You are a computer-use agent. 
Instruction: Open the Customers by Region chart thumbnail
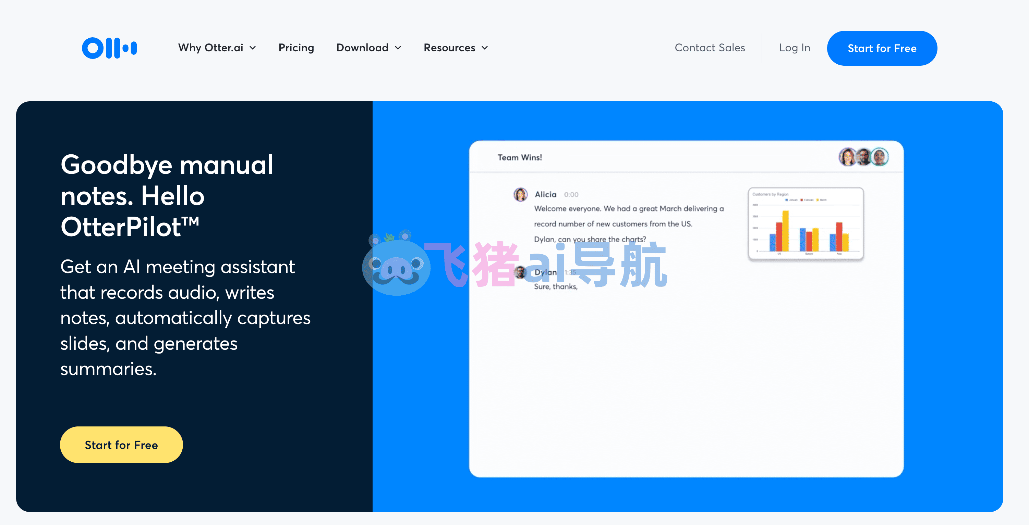pyautogui.click(x=806, y=223)
